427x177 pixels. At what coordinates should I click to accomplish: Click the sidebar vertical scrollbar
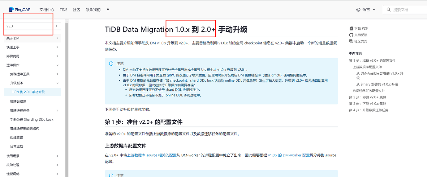[x=67, y=98]
